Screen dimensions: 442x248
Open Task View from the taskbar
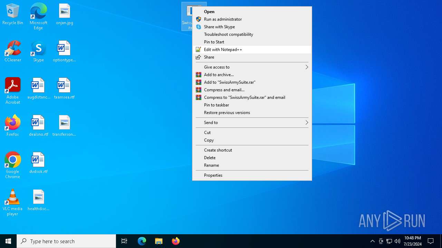pyautogui.click(x=124, y=241)
